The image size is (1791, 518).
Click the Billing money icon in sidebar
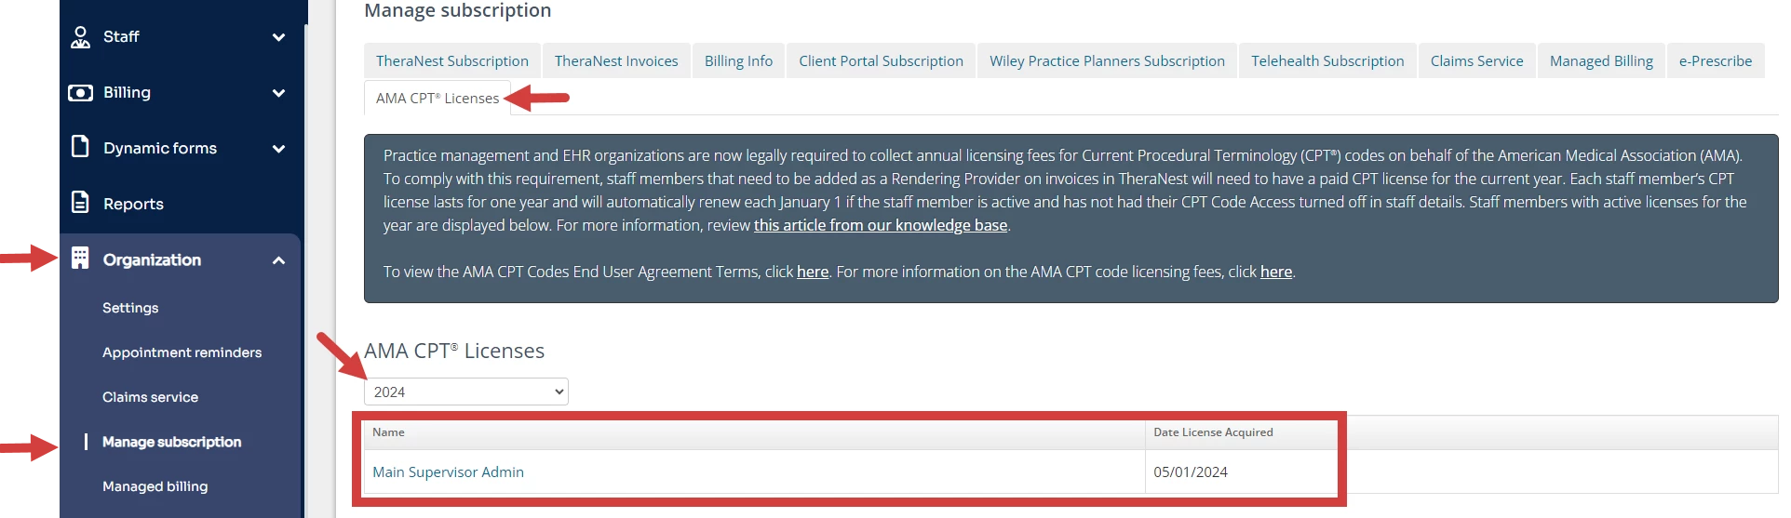coord(81,93)
